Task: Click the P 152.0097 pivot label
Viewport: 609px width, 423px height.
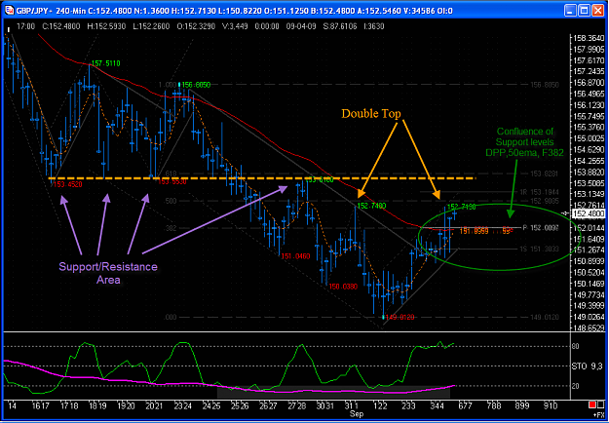Action: point(540,228)
